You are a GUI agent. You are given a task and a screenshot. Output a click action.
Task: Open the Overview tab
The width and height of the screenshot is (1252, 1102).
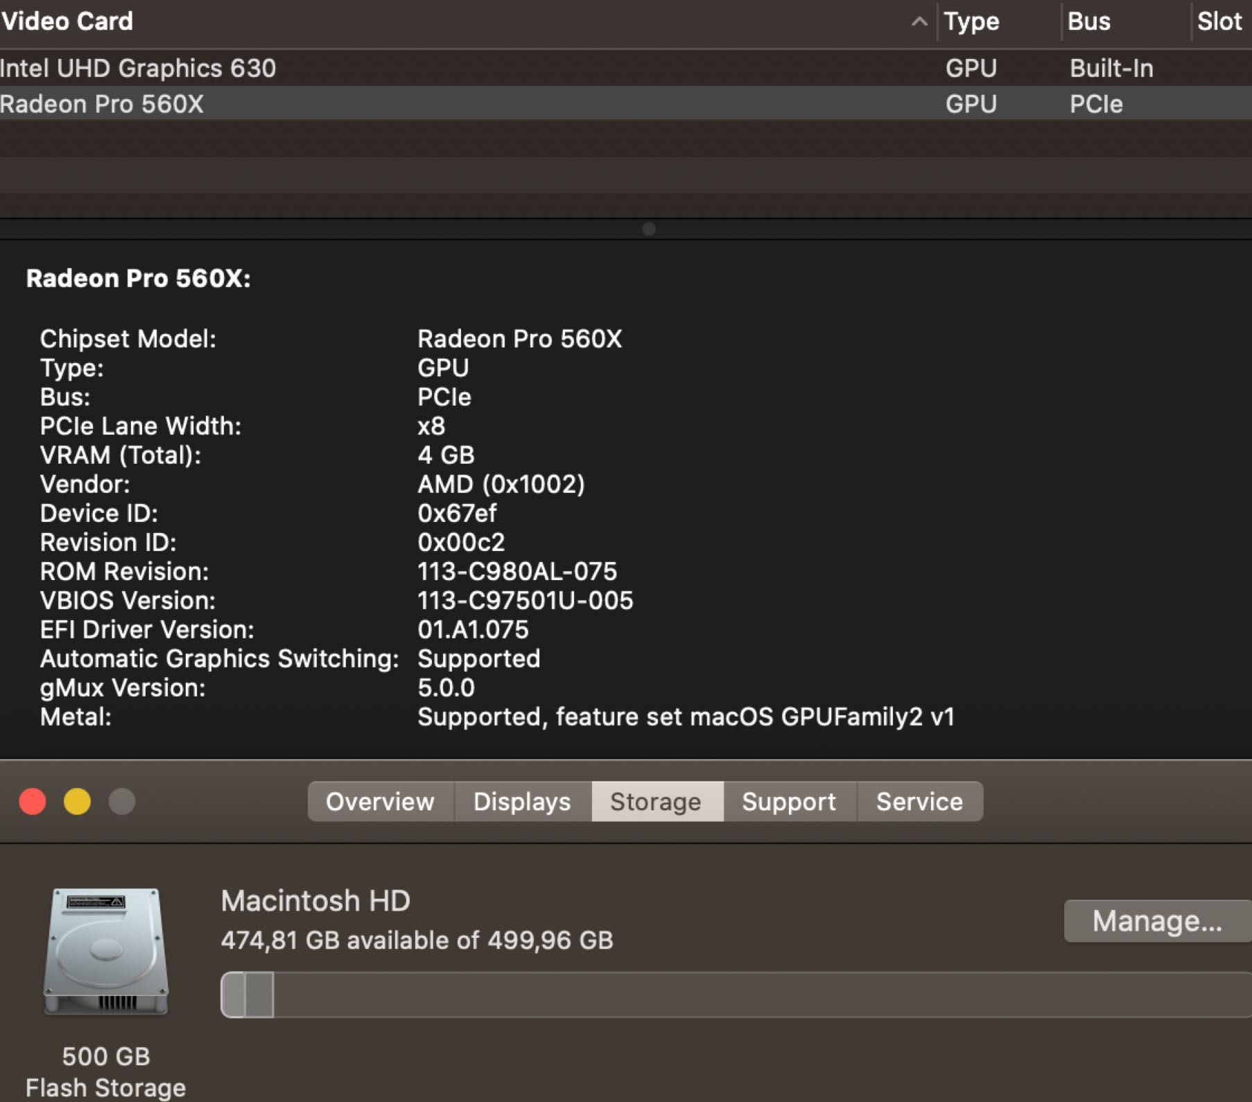tap(381, 801)
